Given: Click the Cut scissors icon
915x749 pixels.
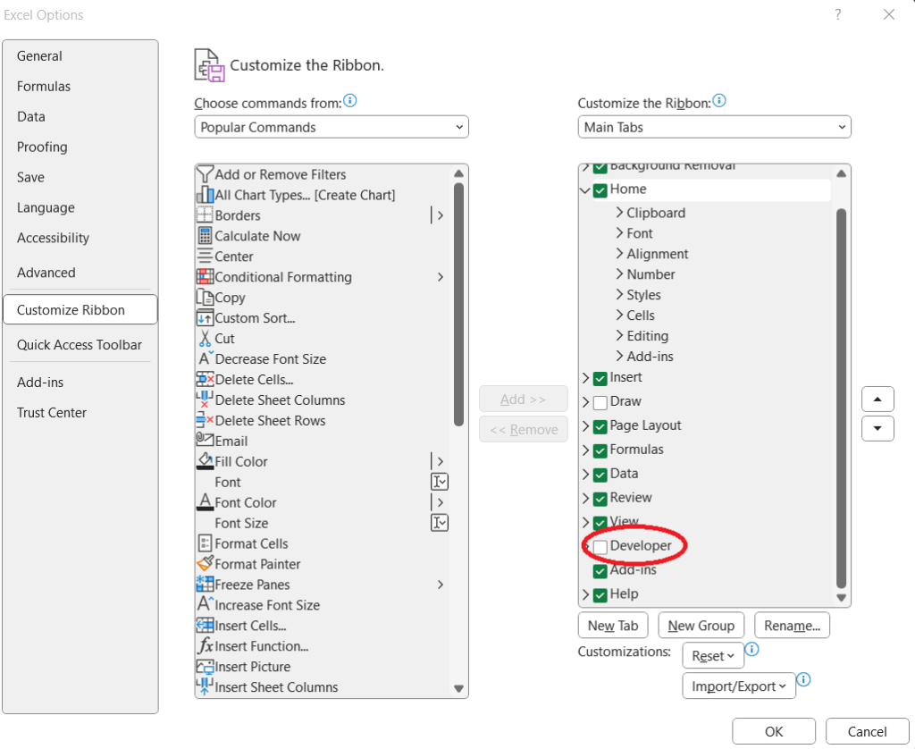Looking at the screenshot, I should pyautogui.click(x=205, y=339).
